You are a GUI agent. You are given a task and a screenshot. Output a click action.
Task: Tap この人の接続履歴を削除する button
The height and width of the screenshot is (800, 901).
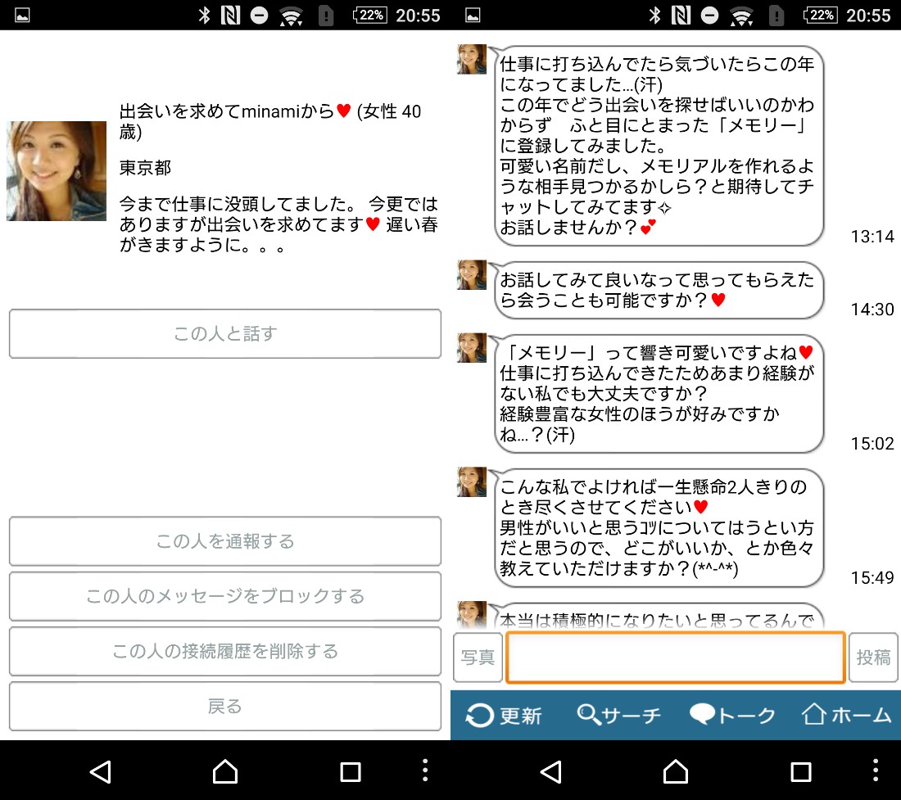(x=225, y=651)
